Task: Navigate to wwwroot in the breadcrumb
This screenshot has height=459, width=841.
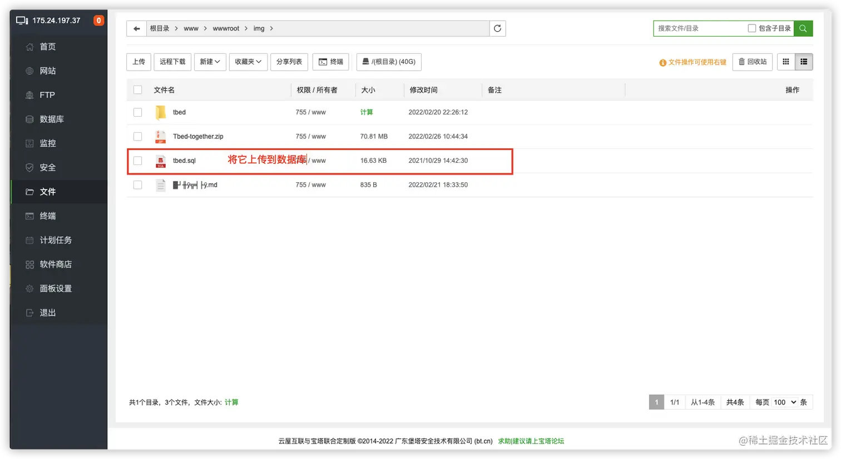Action: tap(226, 28)
